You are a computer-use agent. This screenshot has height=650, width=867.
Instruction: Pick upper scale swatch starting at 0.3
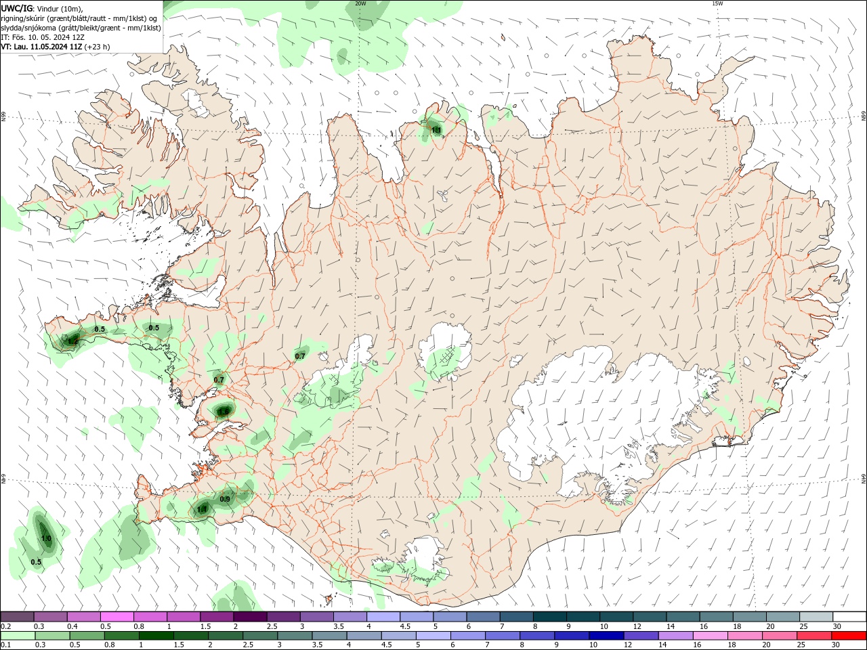50,616
